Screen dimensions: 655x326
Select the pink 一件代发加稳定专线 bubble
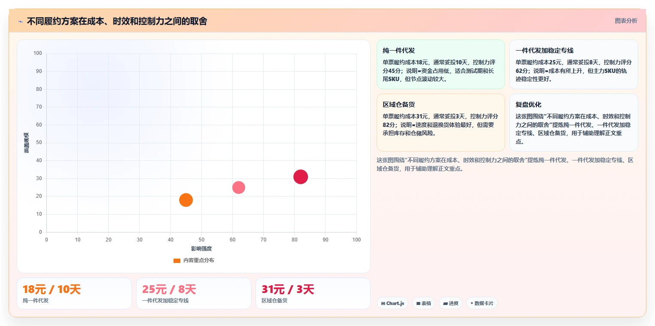click(x=238, y=187)
